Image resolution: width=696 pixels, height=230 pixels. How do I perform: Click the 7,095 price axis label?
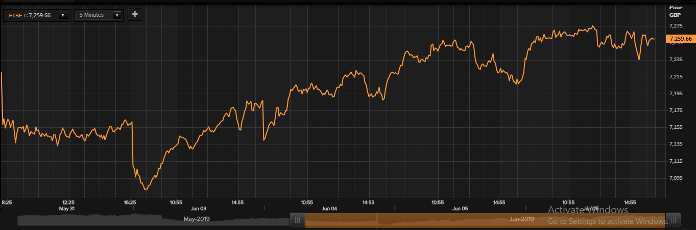(676, 178)
